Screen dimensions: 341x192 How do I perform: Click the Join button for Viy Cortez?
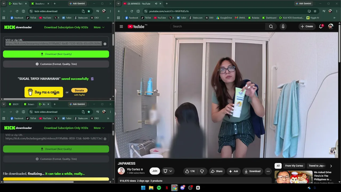point(155,171)
